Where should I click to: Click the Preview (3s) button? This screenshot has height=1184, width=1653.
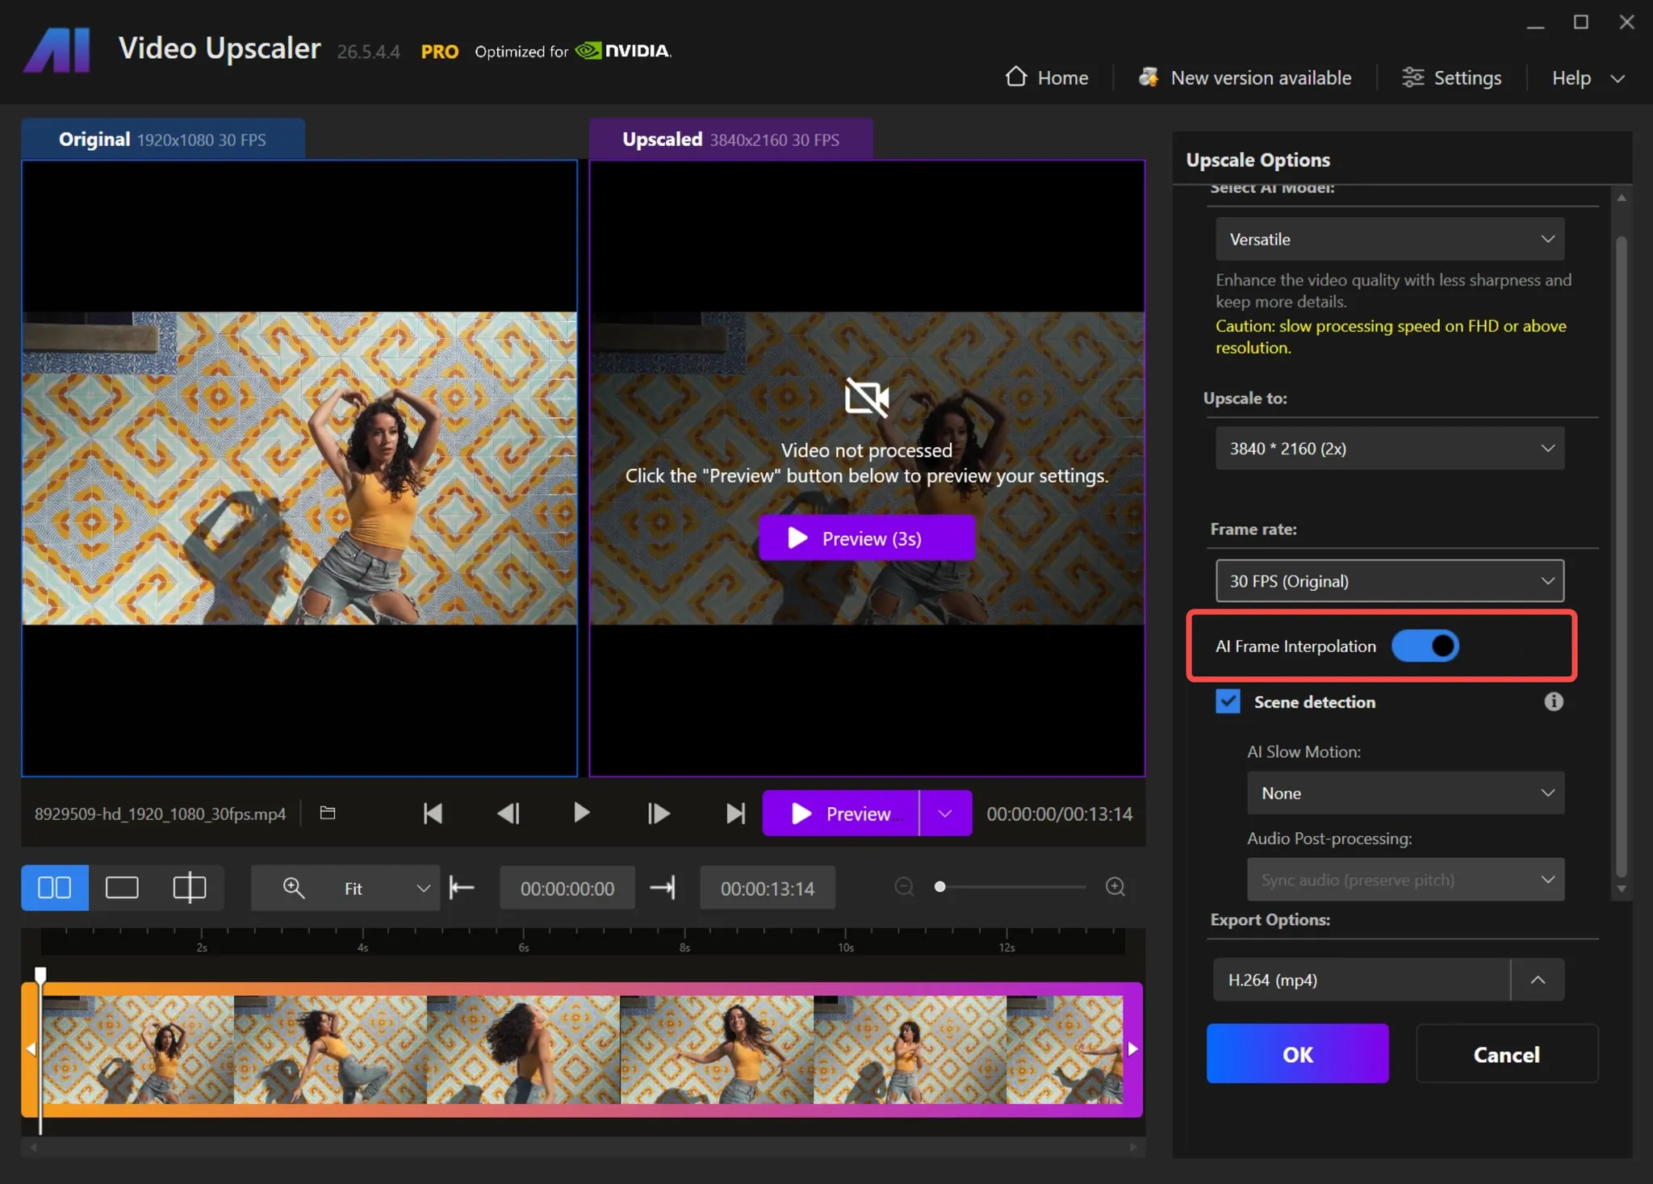865,538
